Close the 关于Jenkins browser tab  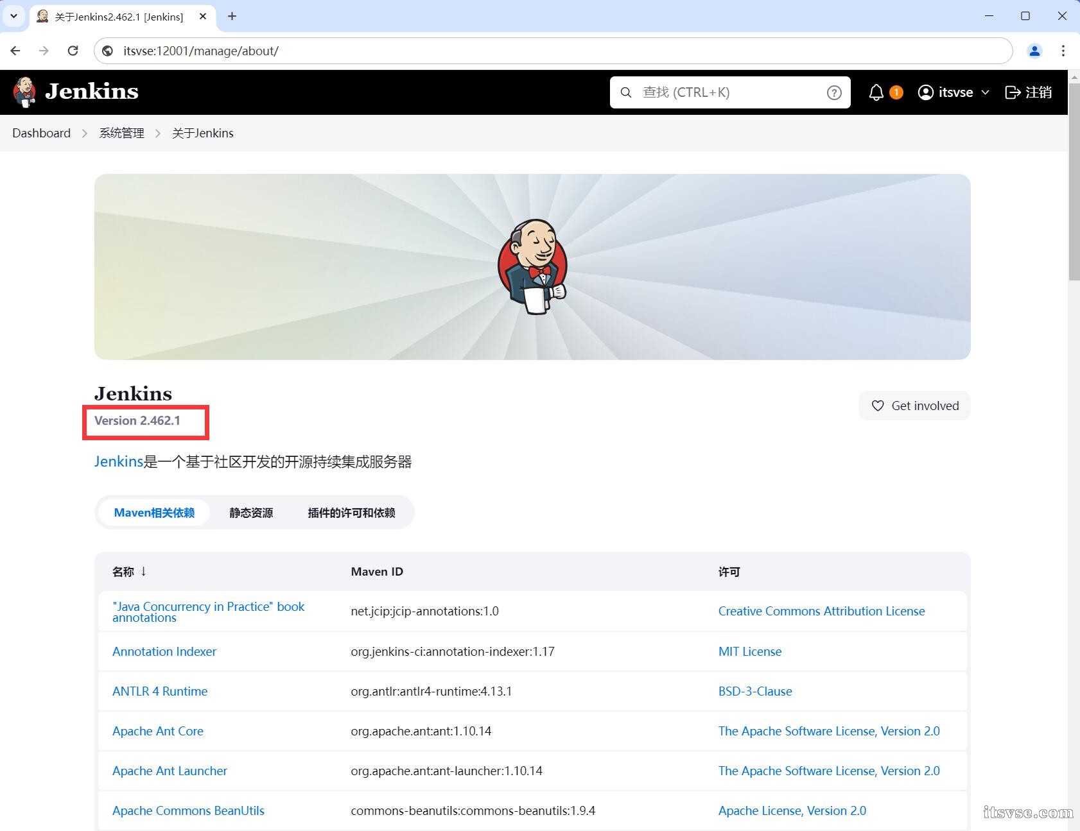pyautogui.click(x=203, y=17)
